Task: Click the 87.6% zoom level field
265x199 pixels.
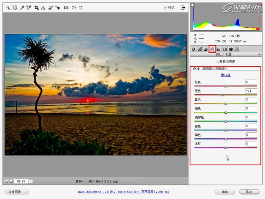Action: coord(21,182)
